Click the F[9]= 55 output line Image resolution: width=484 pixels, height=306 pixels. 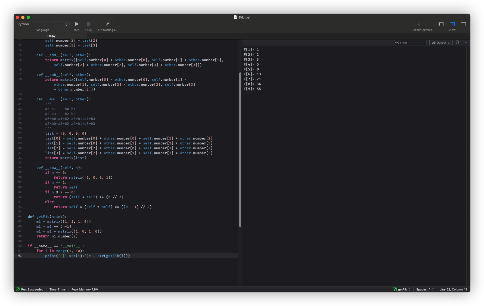[x=252, y=89]
